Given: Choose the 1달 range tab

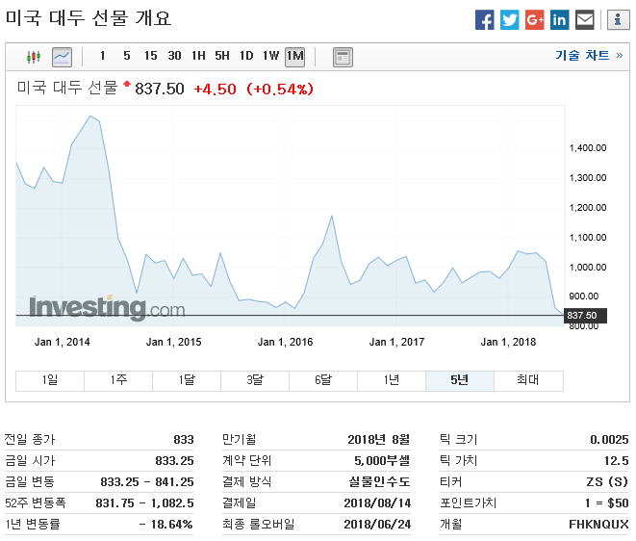Looking at the screenshot, I should 187,380.
